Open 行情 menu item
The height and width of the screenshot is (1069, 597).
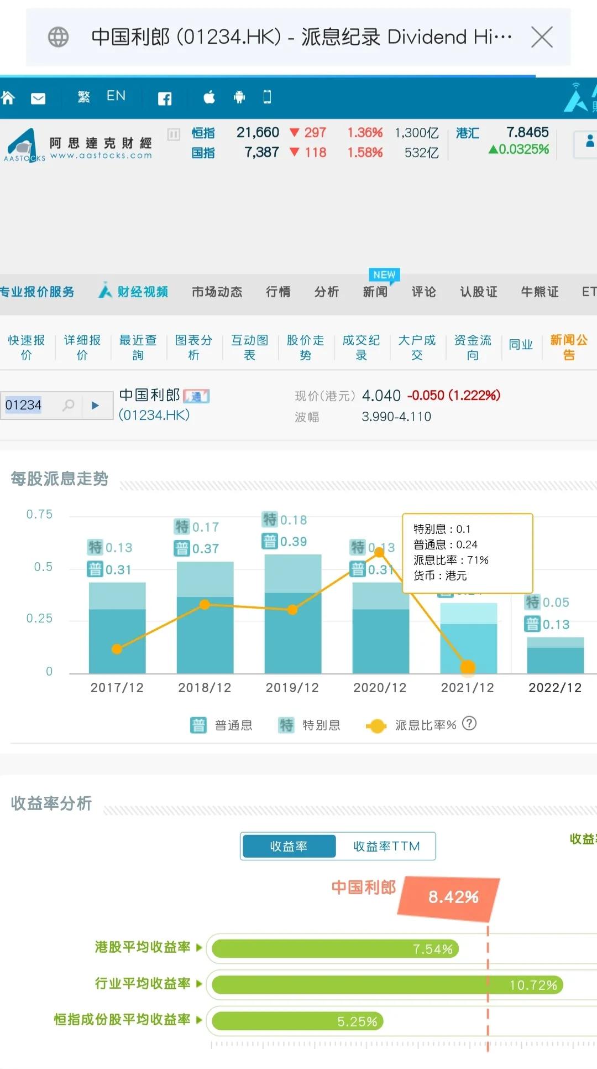pos(279,292)
